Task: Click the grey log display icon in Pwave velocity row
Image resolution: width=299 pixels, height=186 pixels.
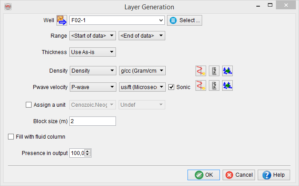Action: pyautogui.click(x=214, y=86)
